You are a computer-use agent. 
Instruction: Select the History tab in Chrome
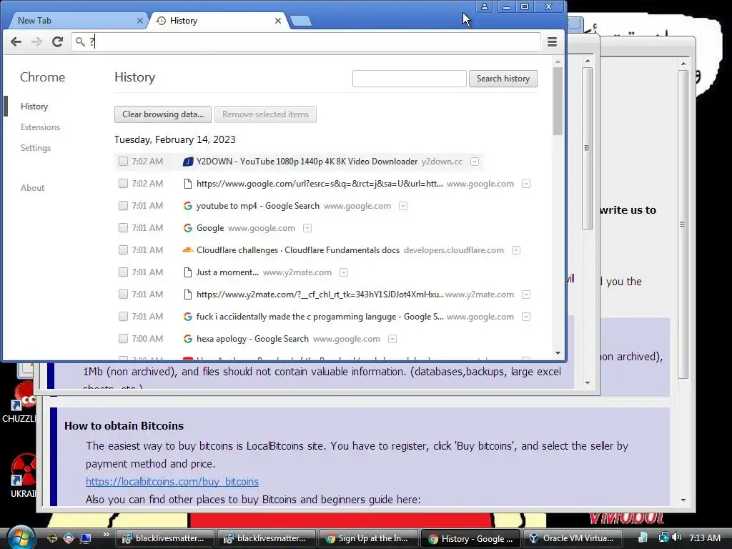pos(219,21)
